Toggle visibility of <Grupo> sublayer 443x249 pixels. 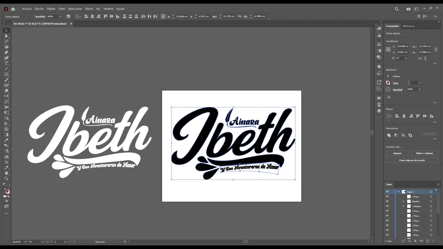pos(387,206)
